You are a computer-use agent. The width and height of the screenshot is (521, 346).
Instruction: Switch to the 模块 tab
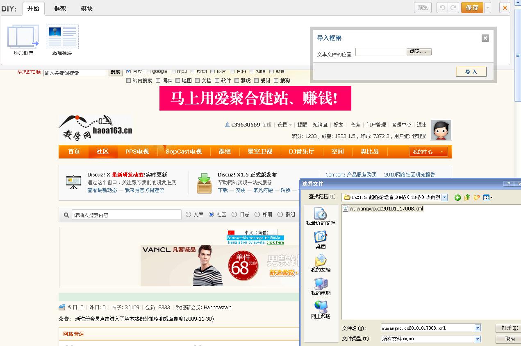[x=86, y=8]
